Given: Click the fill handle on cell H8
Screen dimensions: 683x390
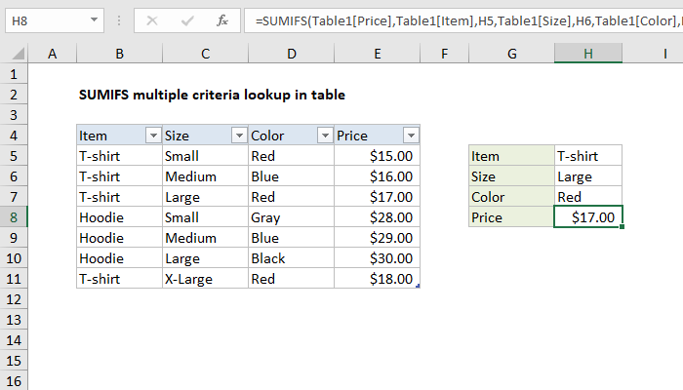Looking at the screenshot, I should pos(622,227).
